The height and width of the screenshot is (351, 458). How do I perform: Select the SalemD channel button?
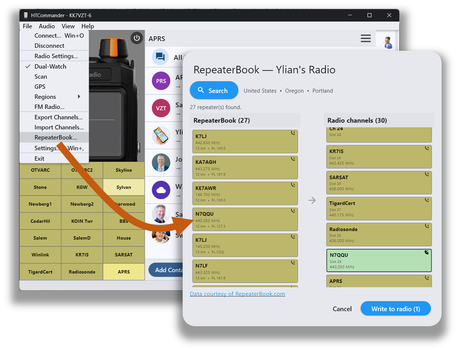(82, 238)
